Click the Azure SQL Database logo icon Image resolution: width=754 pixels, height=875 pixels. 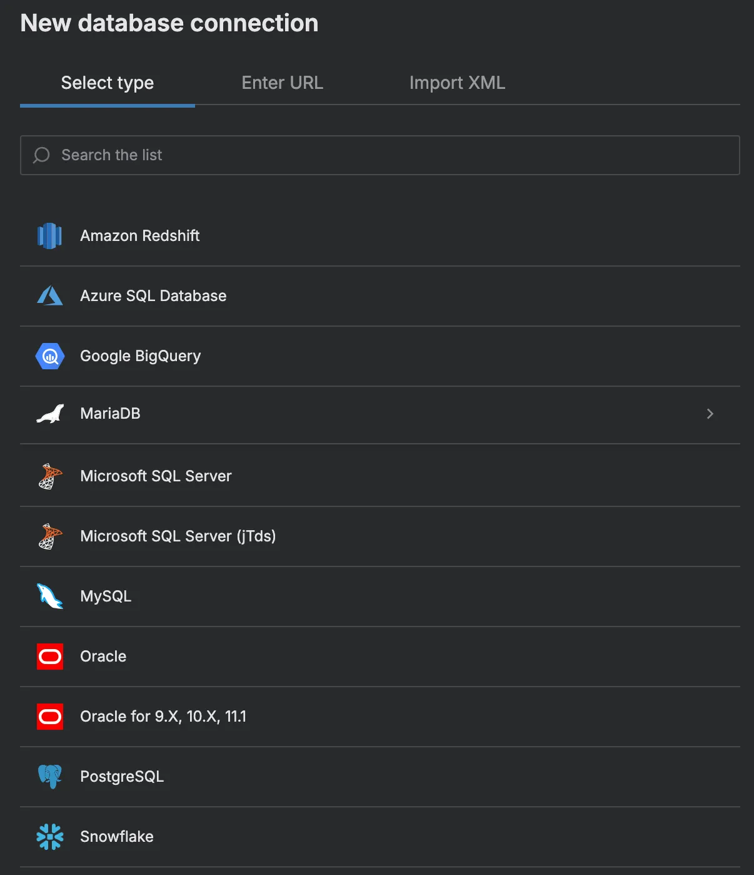coord(49,296)
